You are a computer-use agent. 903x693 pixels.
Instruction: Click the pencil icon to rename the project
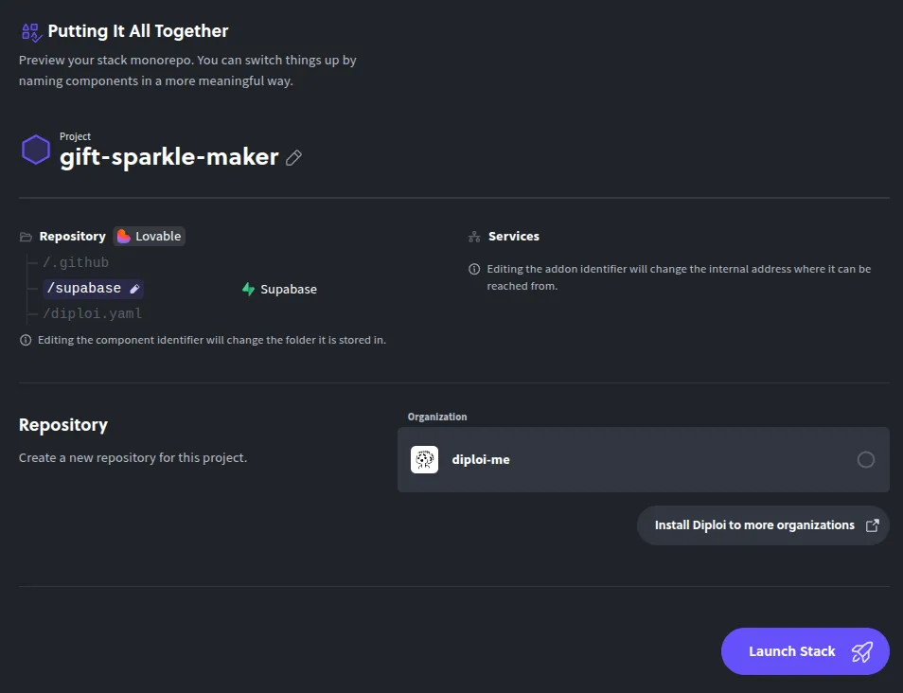(x=293, y=157)
